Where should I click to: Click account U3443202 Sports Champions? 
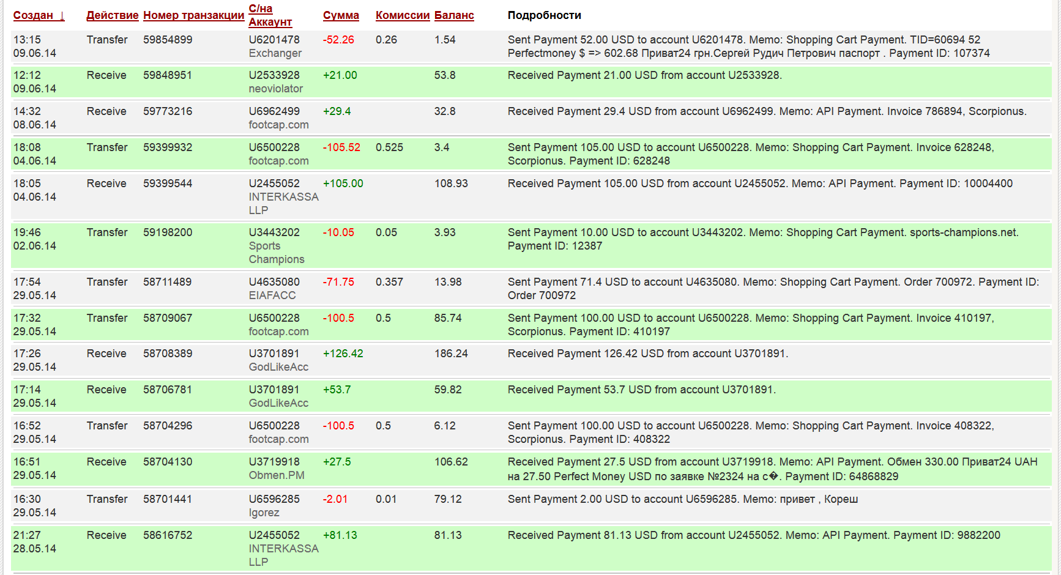(277, 246)
